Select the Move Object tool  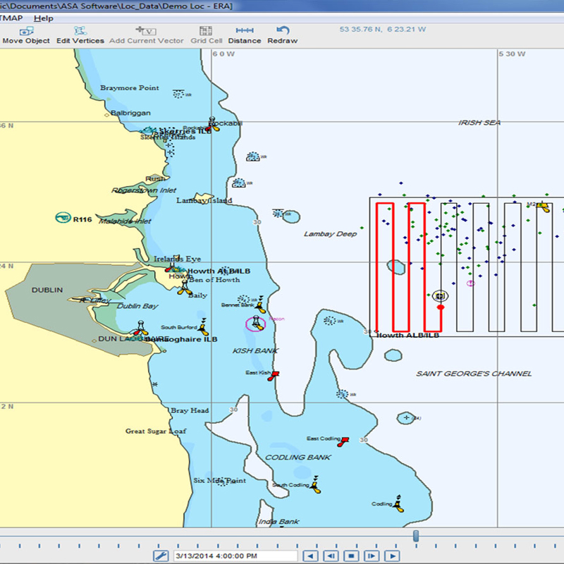(x=26, y=35)
